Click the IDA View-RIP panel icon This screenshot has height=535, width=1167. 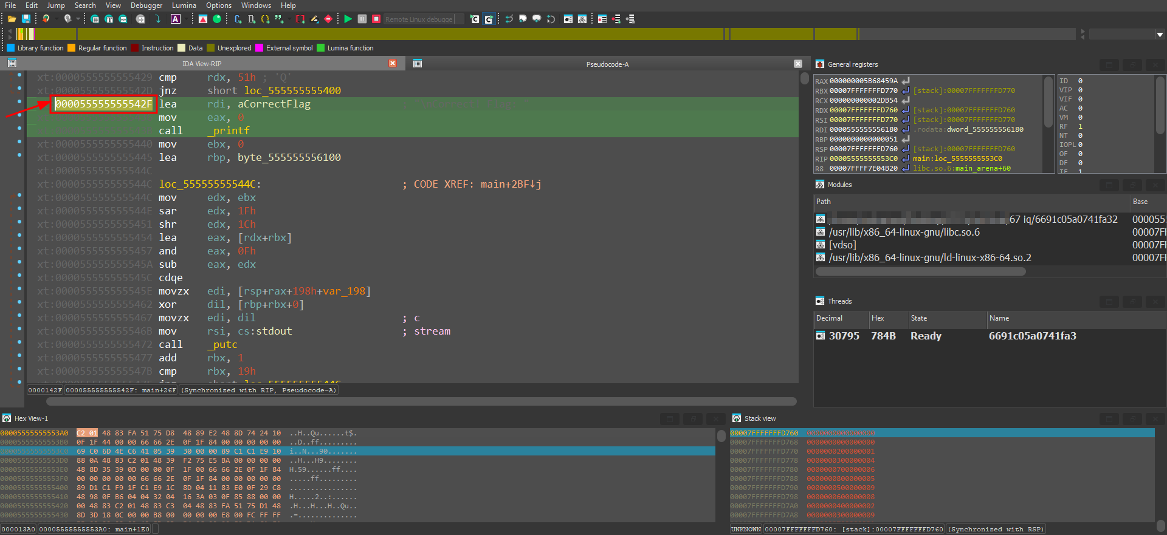click(x=12, y=63)
